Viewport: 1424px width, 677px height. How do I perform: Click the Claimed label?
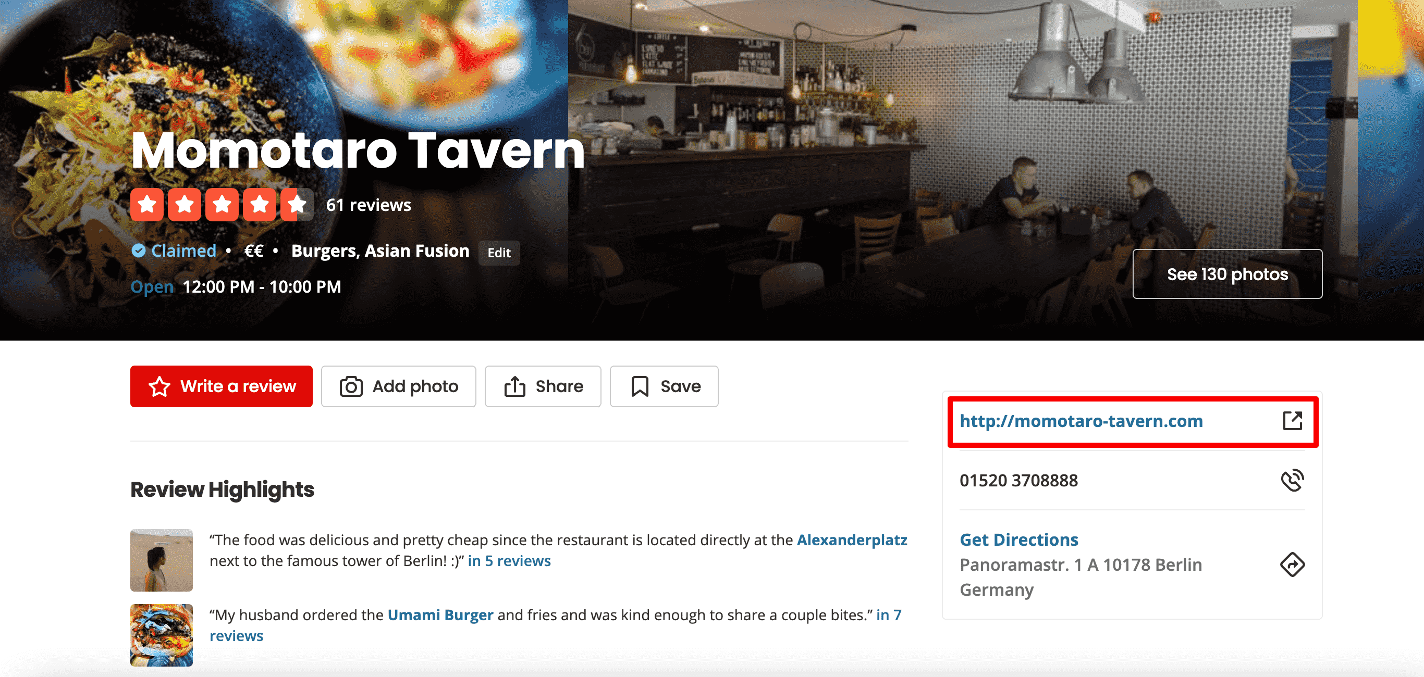[183, 250]
